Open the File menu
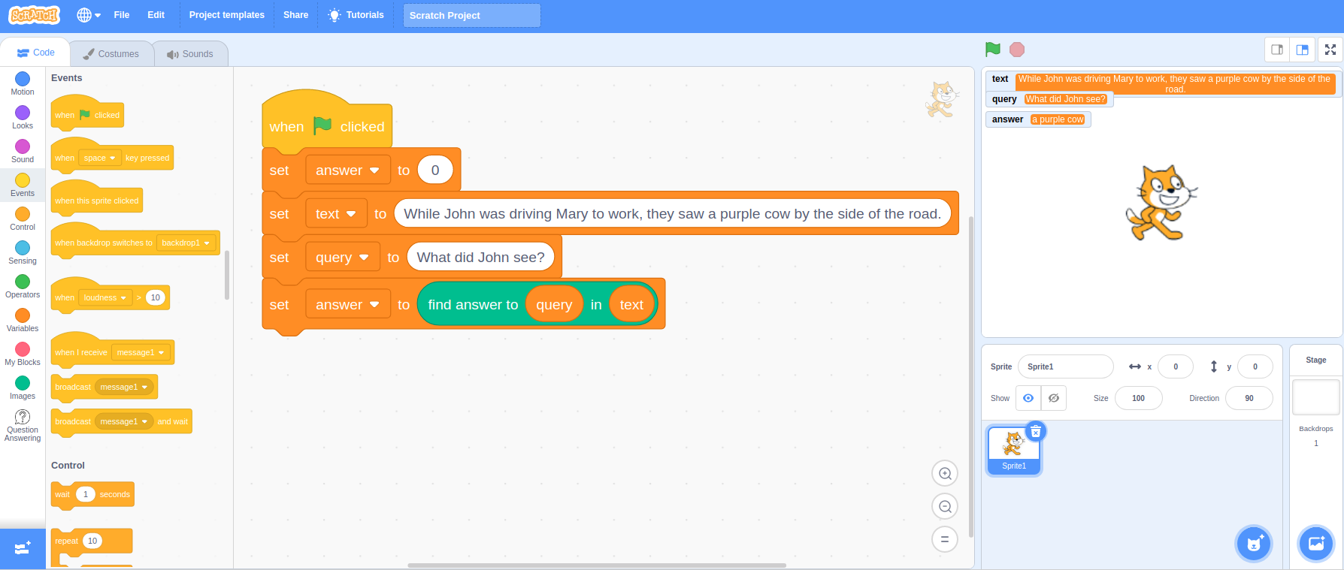This screenshot has width=1344, height=570. (122, 15)
